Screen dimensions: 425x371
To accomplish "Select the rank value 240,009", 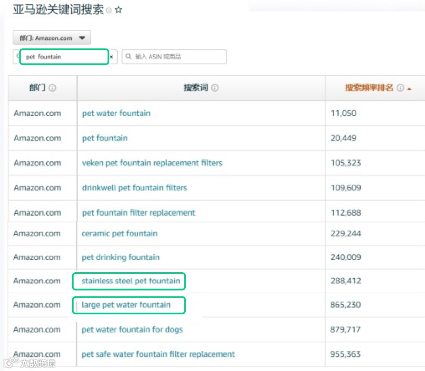I will [346, 257].
